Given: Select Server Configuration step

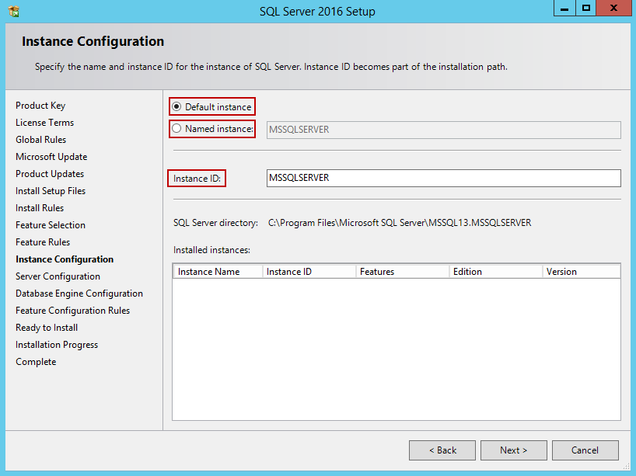Looking at the screenshot, I should tap(58, 276).
